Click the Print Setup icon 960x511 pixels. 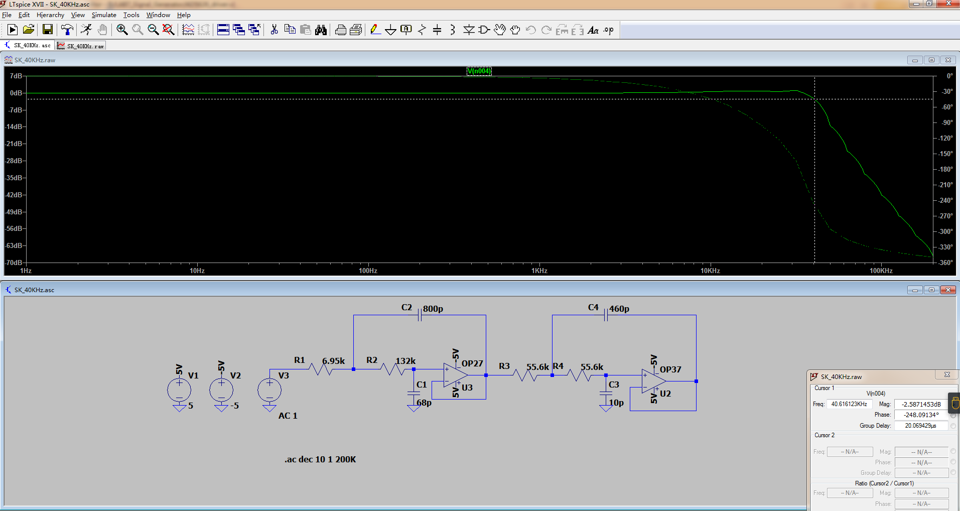[x=356, y=30]
